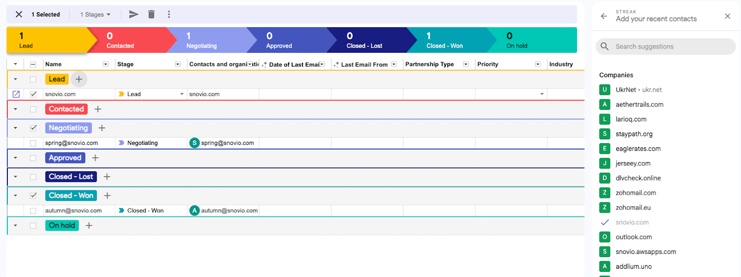Go back in Streak contacts panel
Viewport: 741px width, 277px height.
[604, 16]
